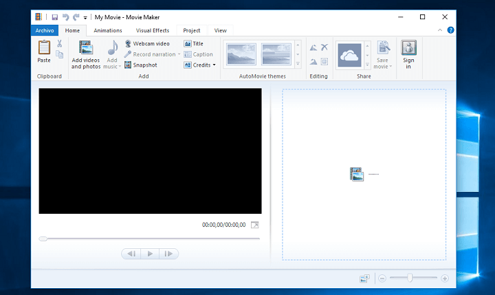
Task: Open the Archivo file menu
Action: click(x=45, y=30)
